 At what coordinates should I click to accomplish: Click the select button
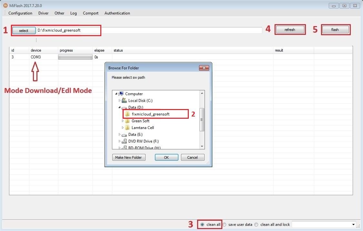[x=24, y=31]
